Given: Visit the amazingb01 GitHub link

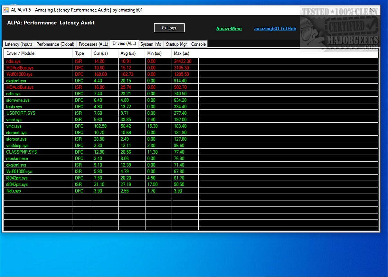Looking at the screenshot, I should [x=275, y=29].
